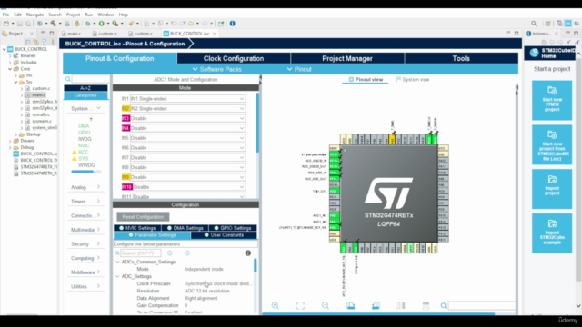
Task: Click the Debug bug icon in toolbar
Action: click(x=88, y=24)
